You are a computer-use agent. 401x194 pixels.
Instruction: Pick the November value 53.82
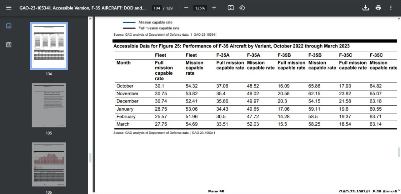coord(191,93)
